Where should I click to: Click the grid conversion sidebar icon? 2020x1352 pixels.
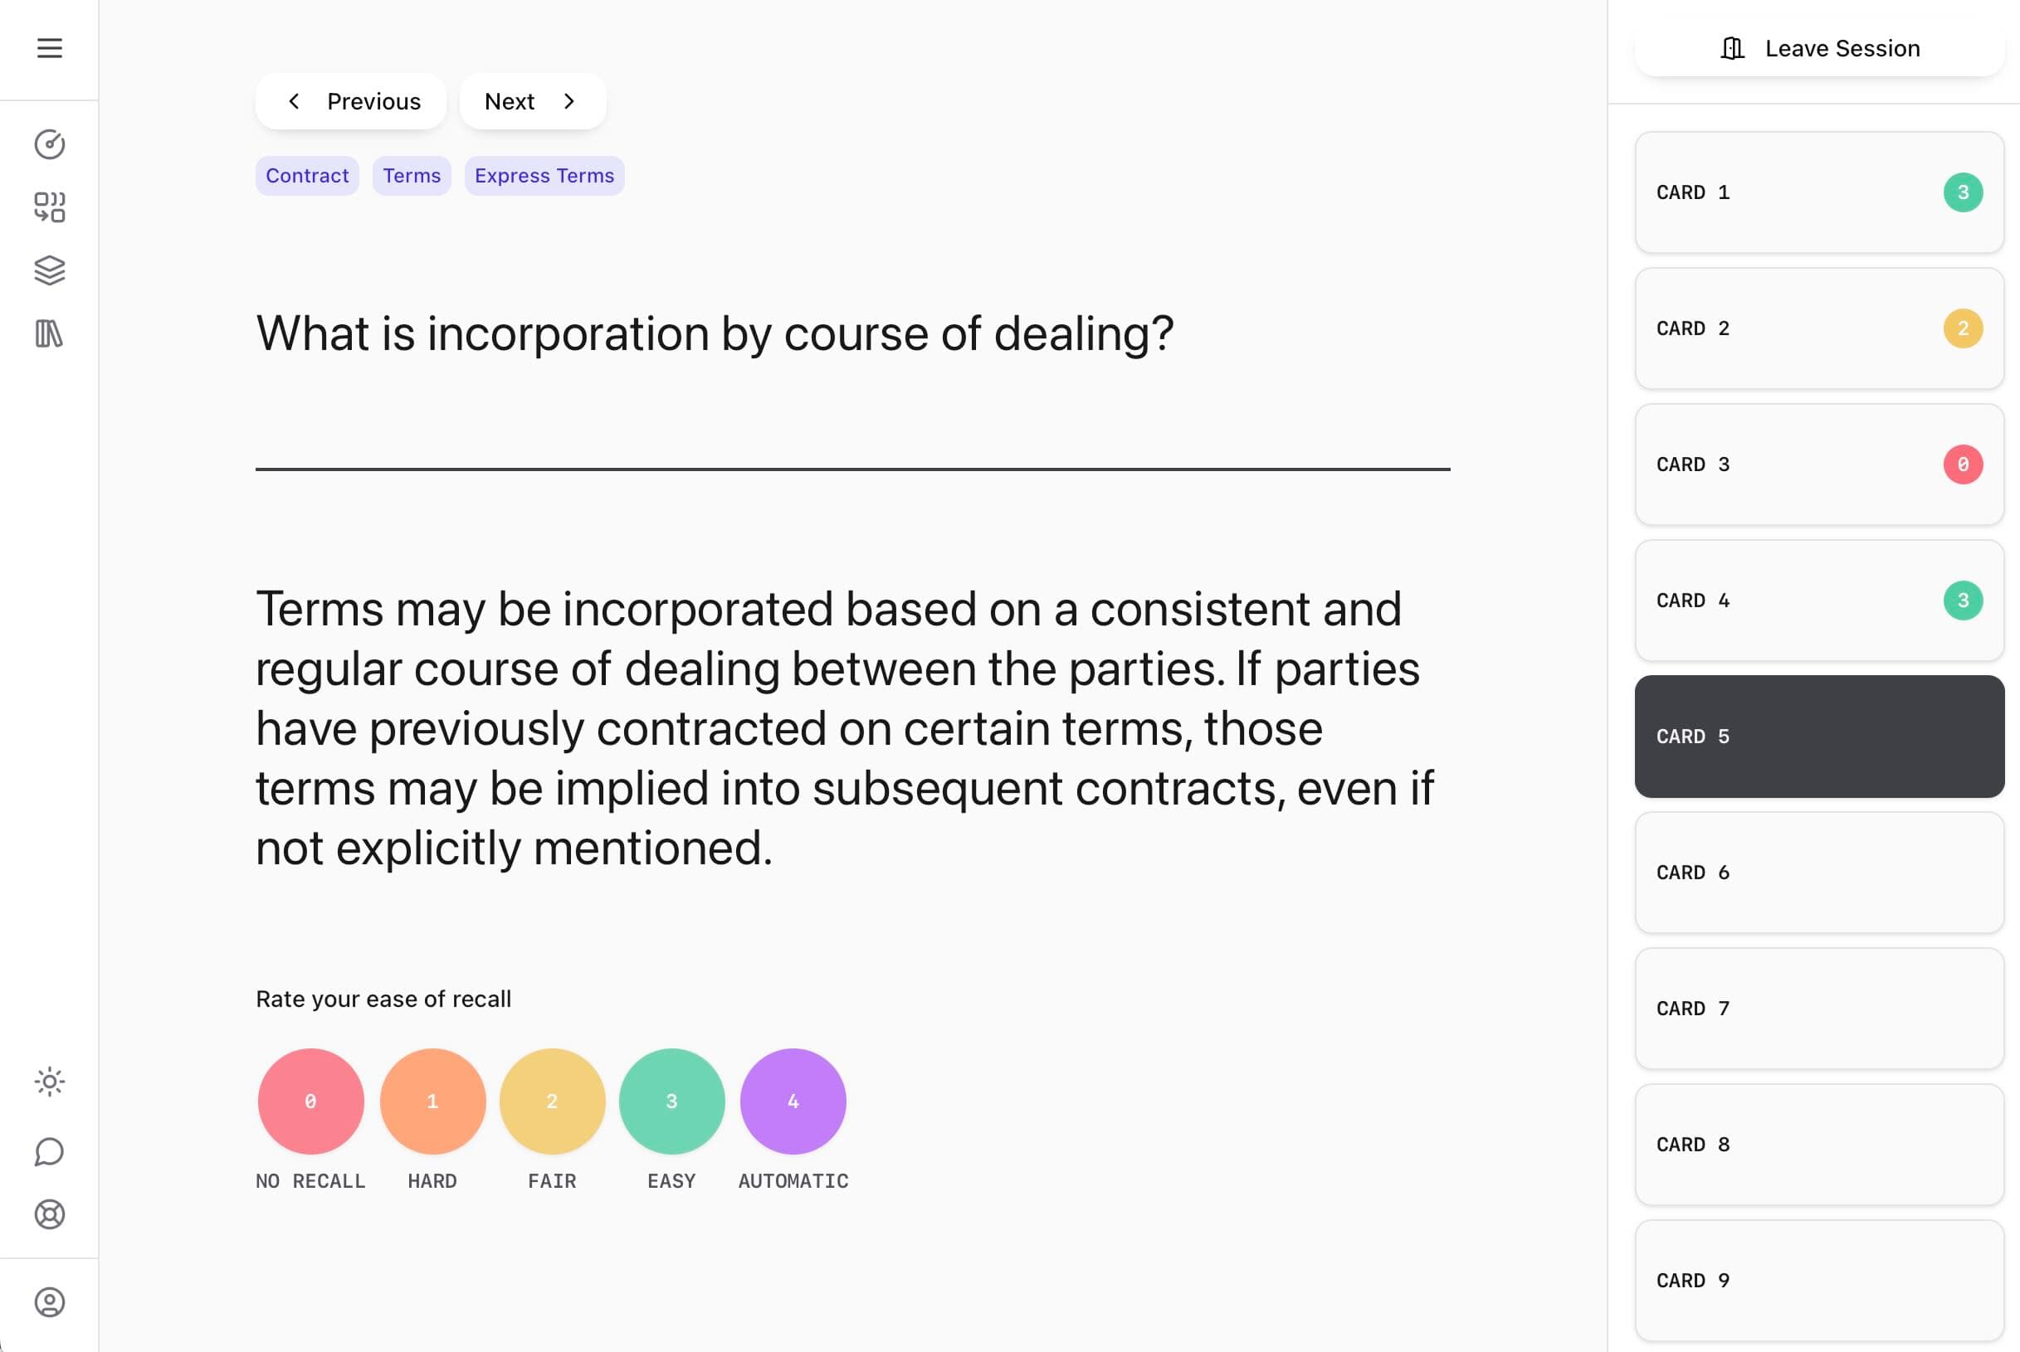(x=49, y=207)
